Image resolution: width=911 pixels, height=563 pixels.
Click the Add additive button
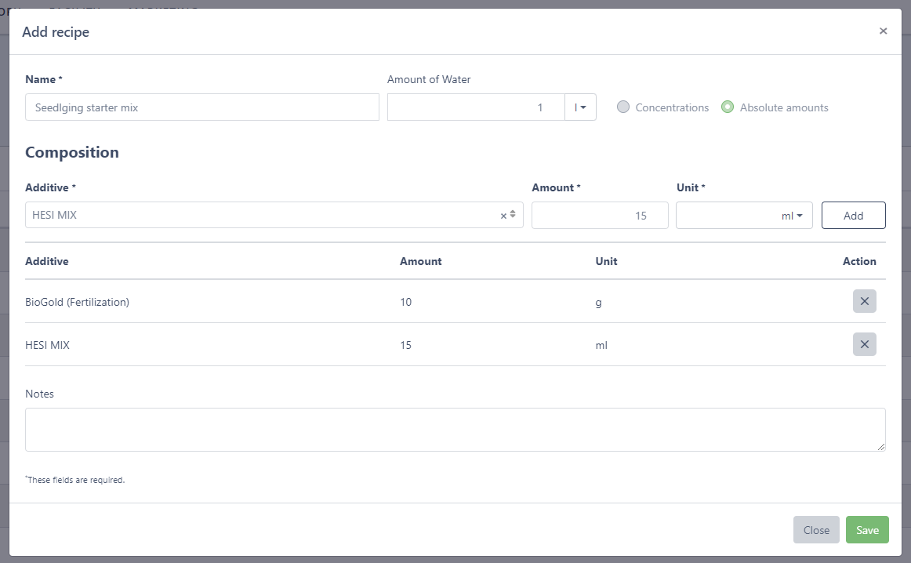[x=853, y=216]
